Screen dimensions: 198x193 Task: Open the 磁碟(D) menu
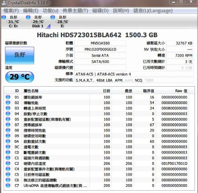point(101,11)
